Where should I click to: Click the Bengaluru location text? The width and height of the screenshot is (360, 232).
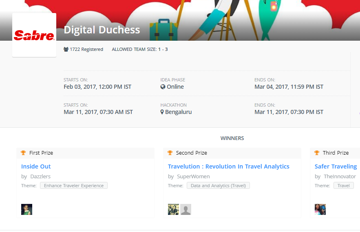click(179, 112)
